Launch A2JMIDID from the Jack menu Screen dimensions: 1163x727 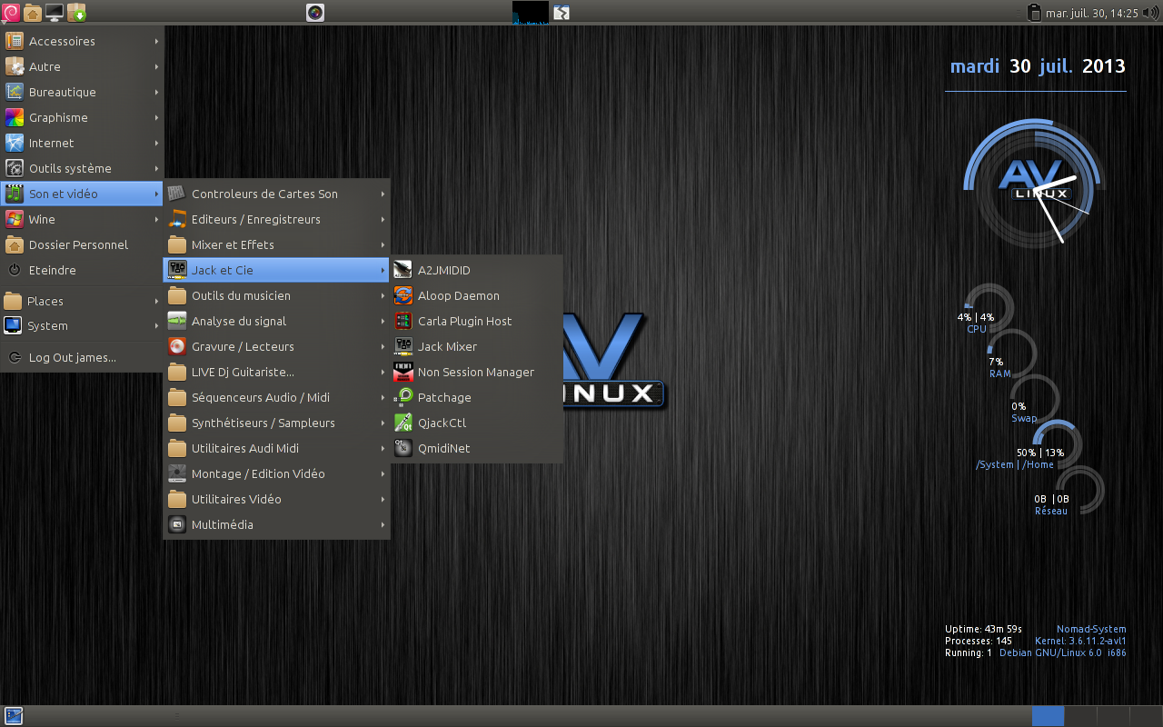[x=477, y=270]
